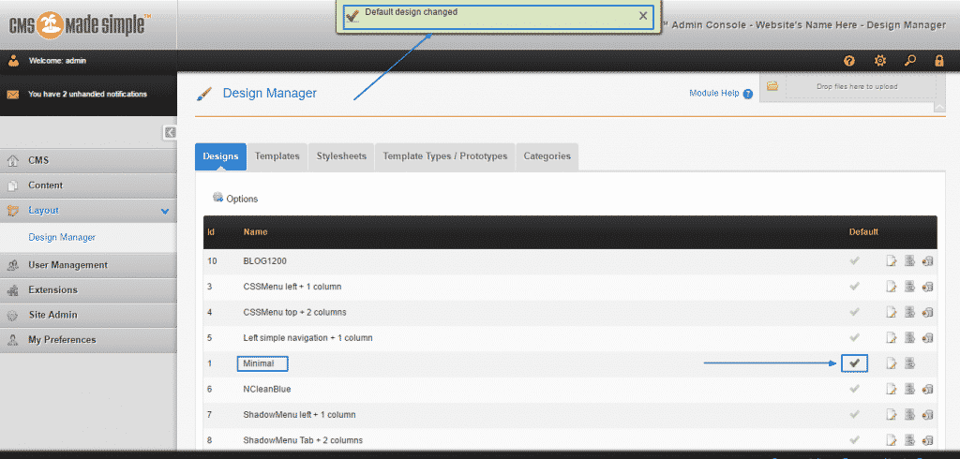
Task: Open the NCleanBlue design link
Action: coord(265,390)
